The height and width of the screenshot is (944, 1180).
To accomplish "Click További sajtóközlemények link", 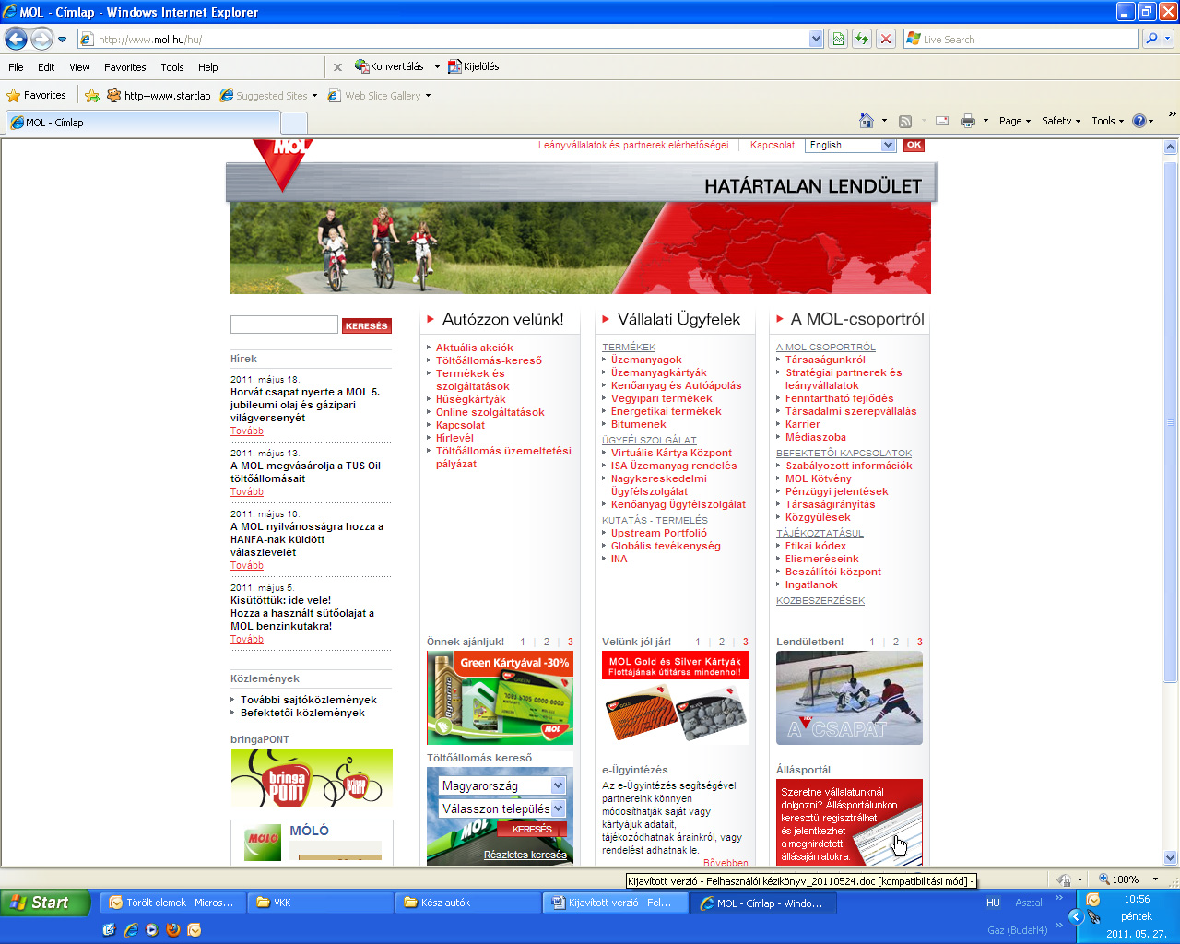I will click(x=309, y=700).
